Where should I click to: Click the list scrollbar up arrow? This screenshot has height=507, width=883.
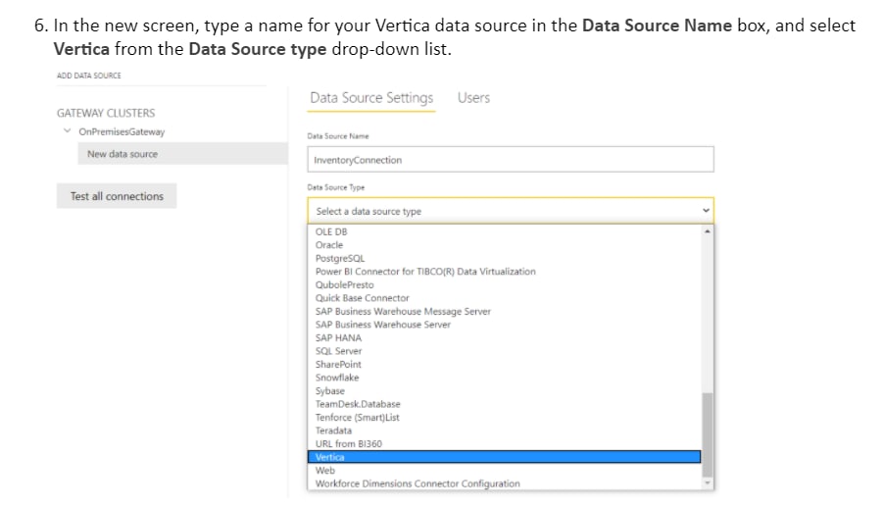708,231
